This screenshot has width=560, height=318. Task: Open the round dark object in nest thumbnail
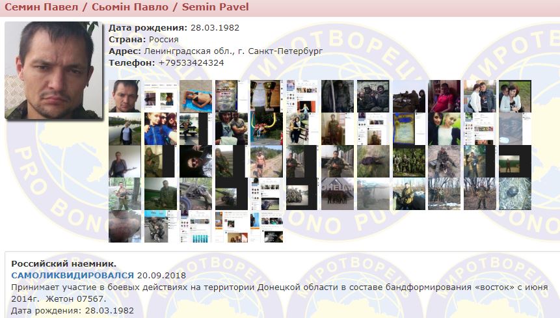515,194
